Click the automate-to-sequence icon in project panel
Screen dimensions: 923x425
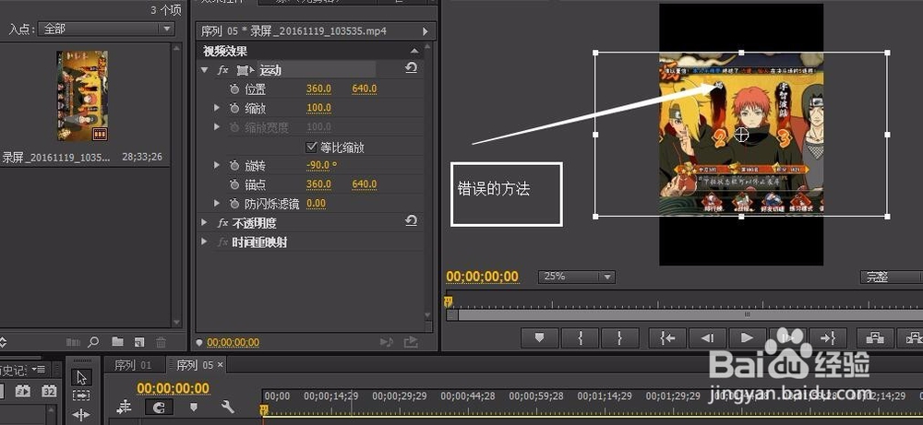click(x=73, y=341)
